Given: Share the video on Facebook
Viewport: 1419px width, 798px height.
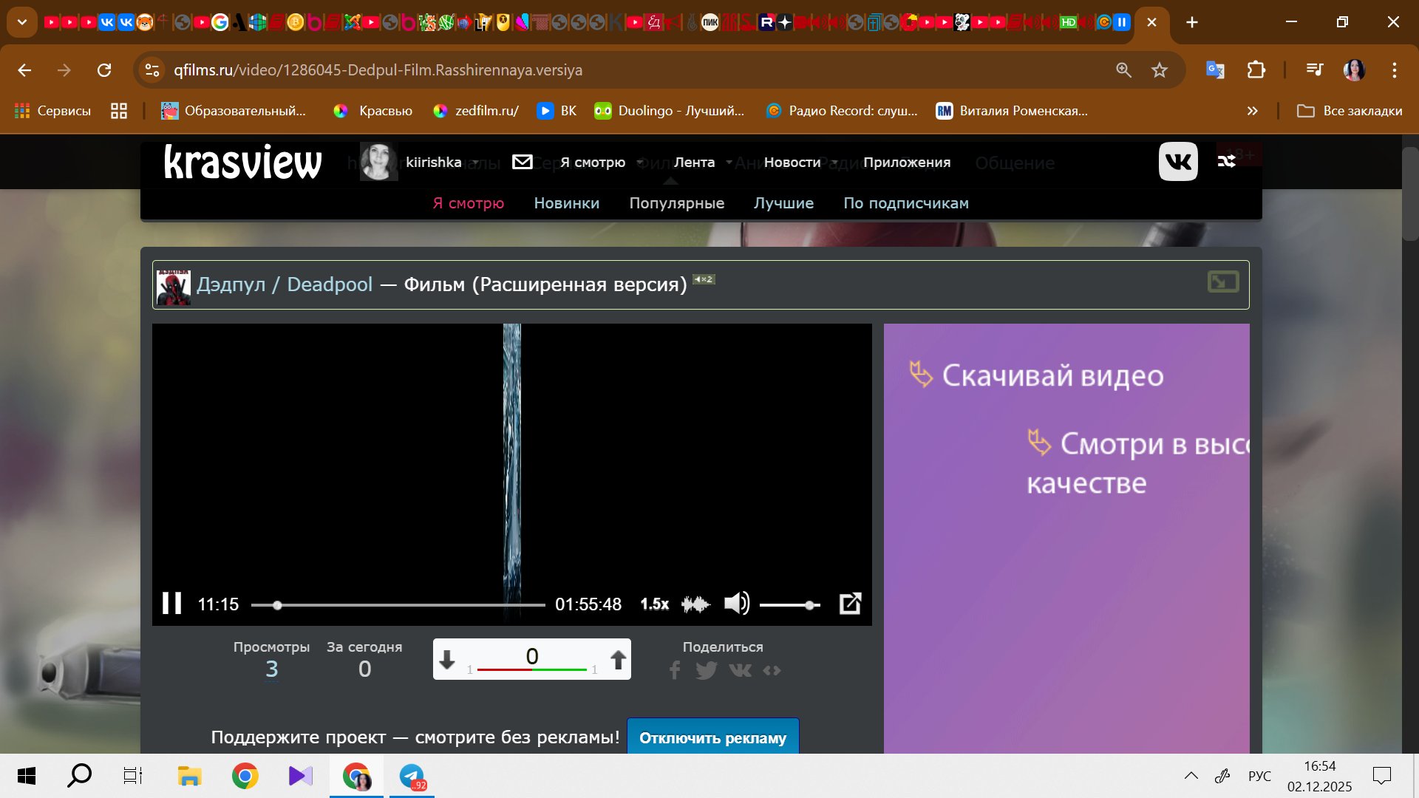Looking at the screenshot, I should pyautogui.click(x=674, y=670).
